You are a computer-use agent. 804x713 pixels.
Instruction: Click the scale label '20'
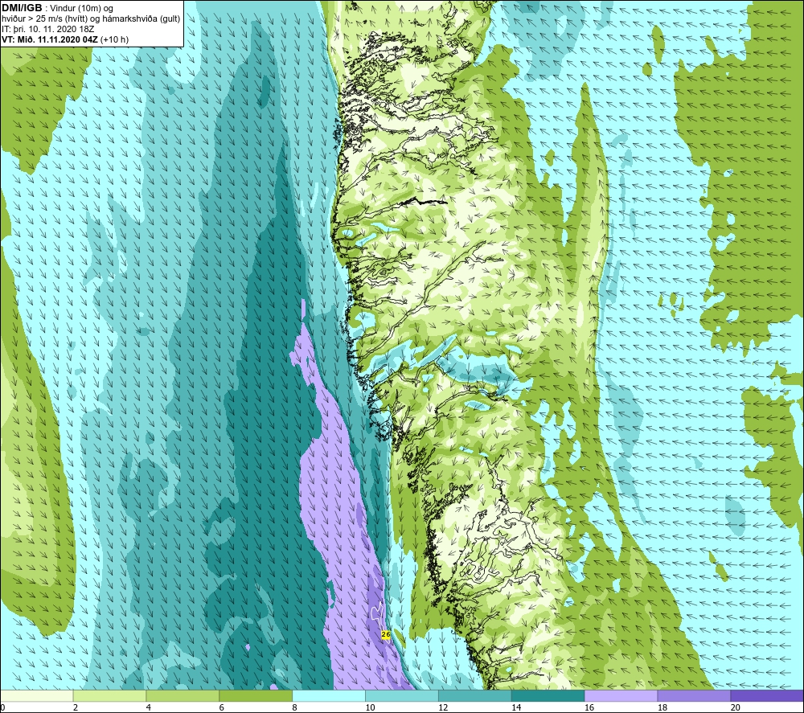pyautogui.click(x=736, y=708)
